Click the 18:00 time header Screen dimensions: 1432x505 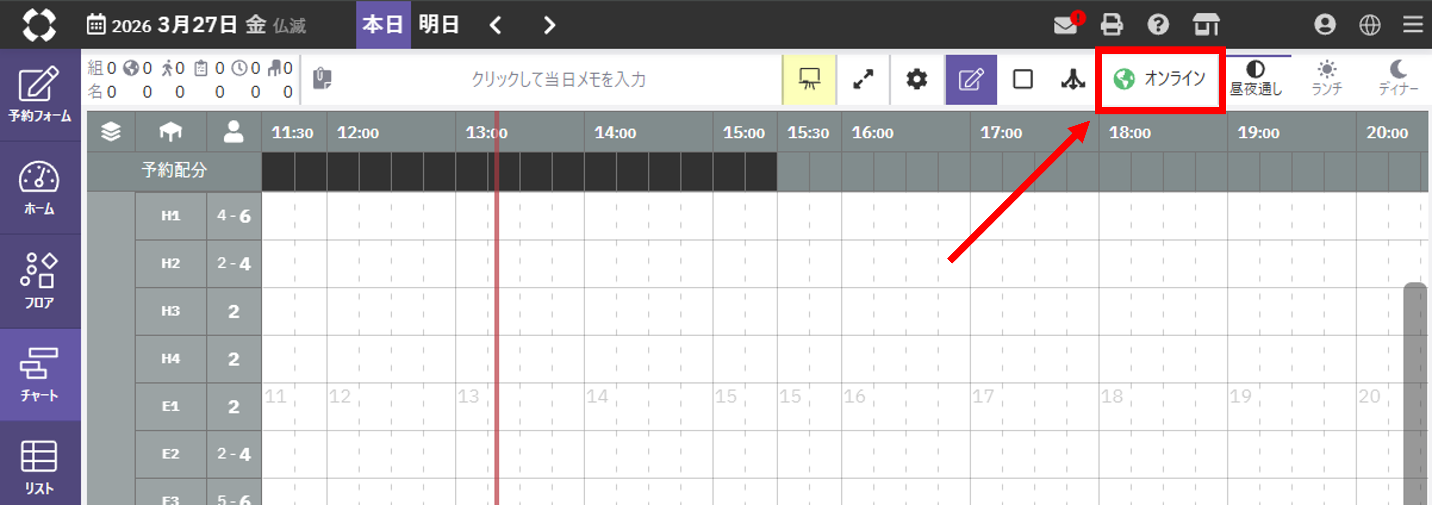(x=1130, y=133)
